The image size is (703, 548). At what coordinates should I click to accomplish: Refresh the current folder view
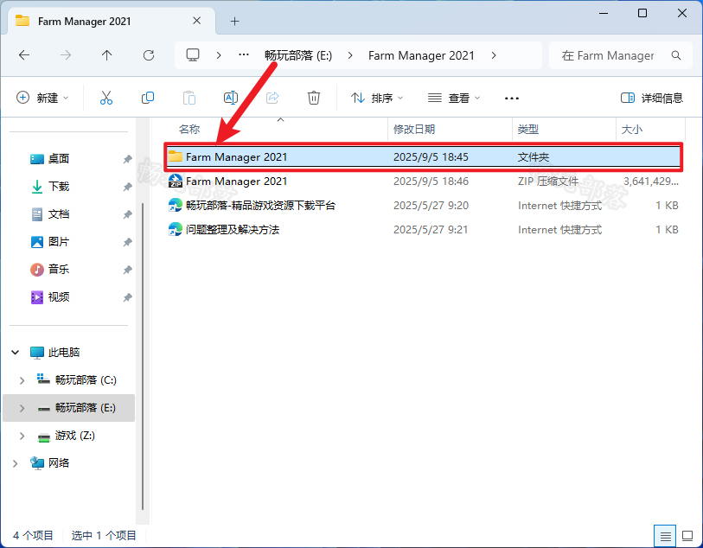pyautogui.click(x=149, y=55)
